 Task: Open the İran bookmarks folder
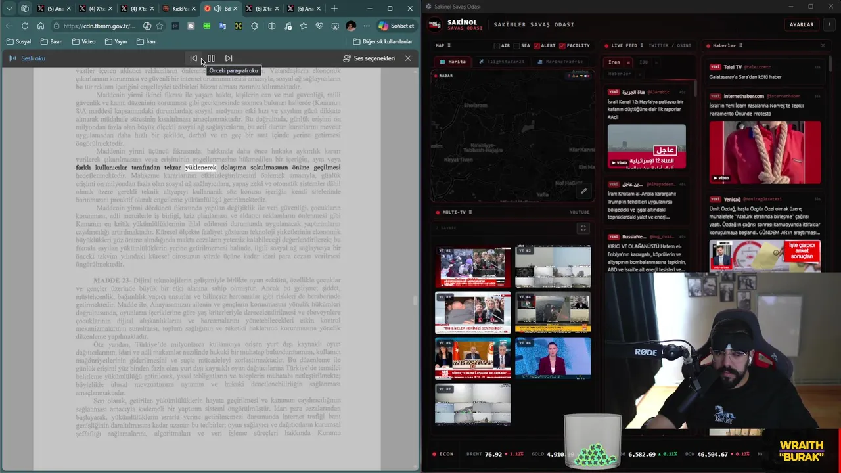pyautogui.click(x=146, y=41)
